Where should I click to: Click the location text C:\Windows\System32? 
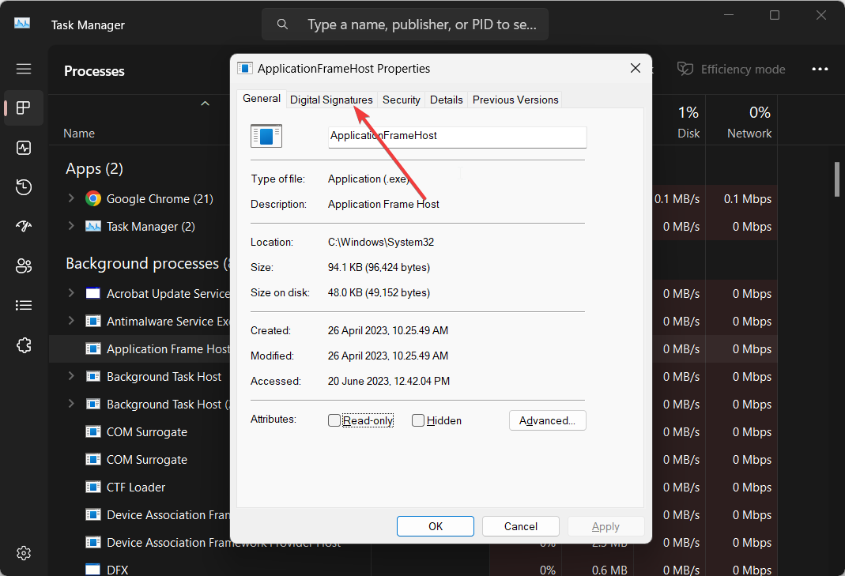click(x=381, y=242)
